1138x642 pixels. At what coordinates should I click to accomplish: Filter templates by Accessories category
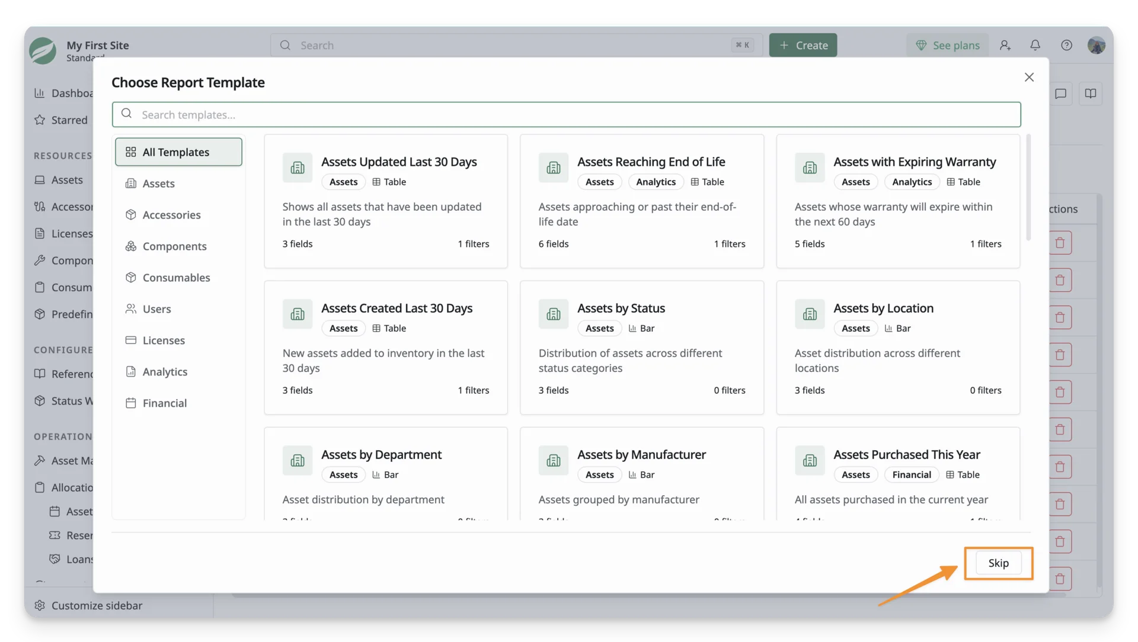178,214
